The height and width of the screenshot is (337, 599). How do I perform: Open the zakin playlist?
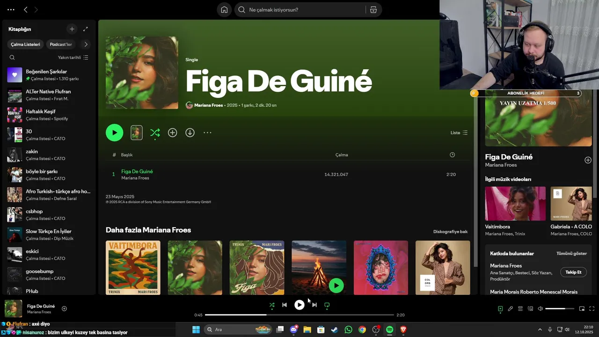pos(49,155)
